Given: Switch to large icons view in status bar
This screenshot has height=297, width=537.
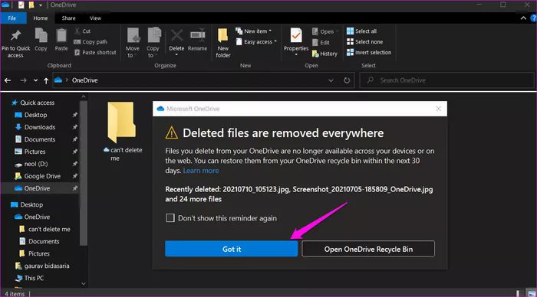Looking at the screenshot, I should click(x=532, y=294).
